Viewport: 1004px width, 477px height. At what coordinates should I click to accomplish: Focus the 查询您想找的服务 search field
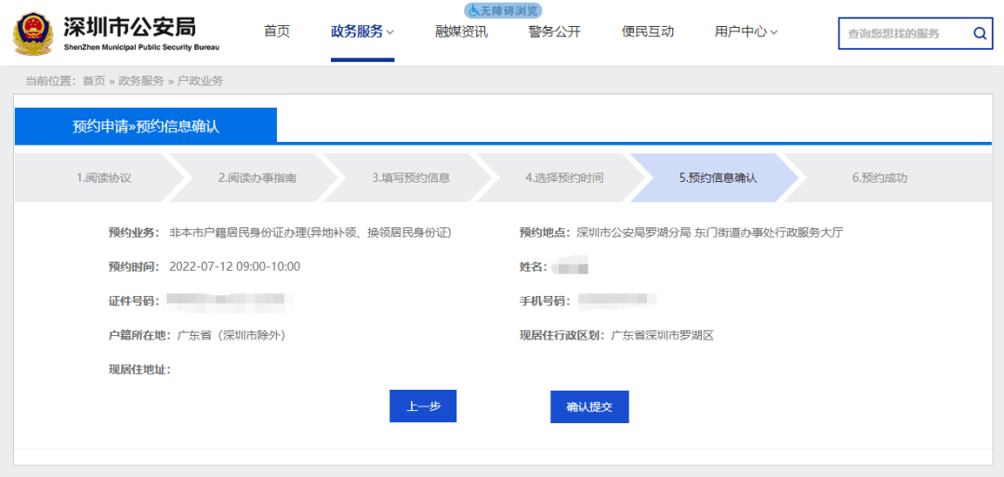click(x=906, y=33)
